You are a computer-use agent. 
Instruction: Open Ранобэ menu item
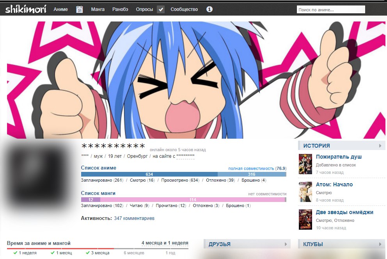[120, 9]
